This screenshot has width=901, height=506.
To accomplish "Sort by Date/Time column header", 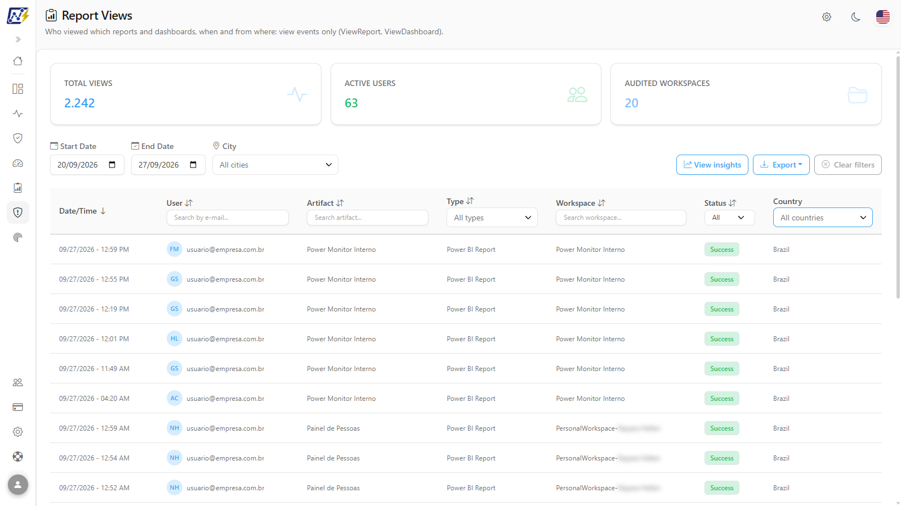I will point(83,211).
